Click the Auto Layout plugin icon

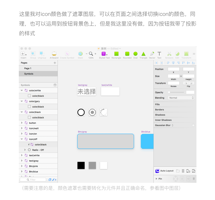pos(157,171)
